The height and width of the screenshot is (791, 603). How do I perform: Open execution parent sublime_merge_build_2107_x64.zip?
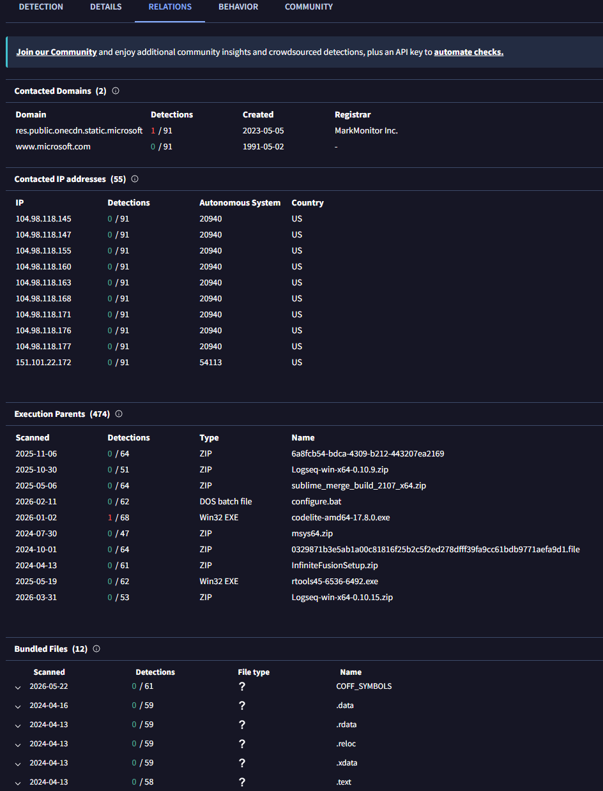click(x=359, y=485)
